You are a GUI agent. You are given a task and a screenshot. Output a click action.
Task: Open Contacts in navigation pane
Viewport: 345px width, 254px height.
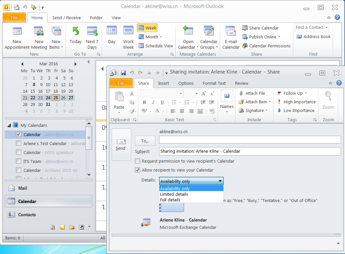(x=48, y=214)
